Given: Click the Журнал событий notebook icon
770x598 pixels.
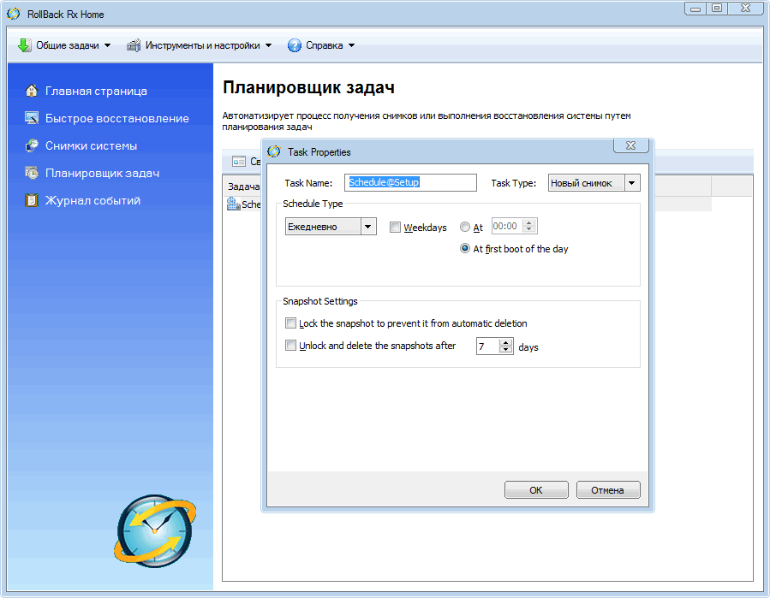Looking at the screenshot, I should coord(32,200).
